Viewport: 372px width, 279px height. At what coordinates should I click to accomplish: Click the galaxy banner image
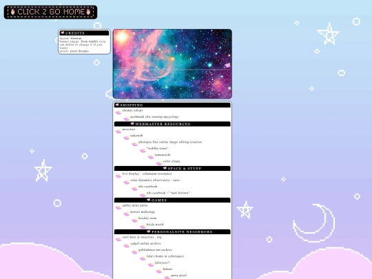[172, 64]
